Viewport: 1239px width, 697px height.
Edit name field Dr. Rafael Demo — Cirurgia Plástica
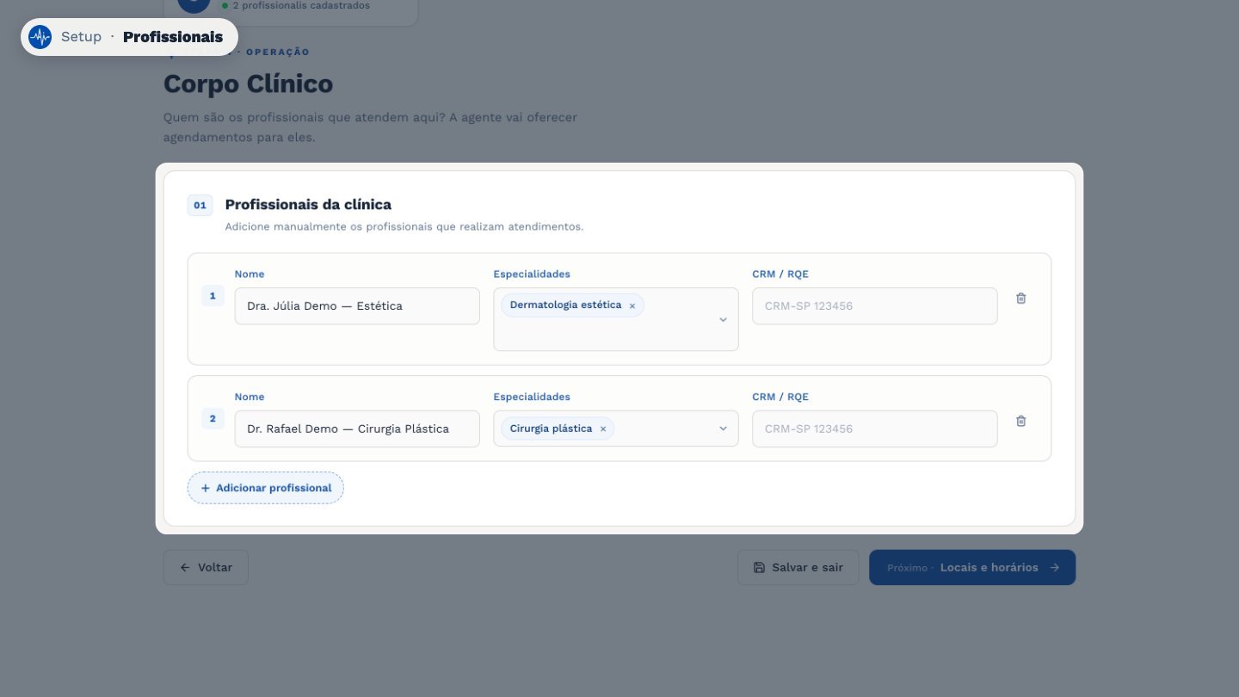click(357, 429)
